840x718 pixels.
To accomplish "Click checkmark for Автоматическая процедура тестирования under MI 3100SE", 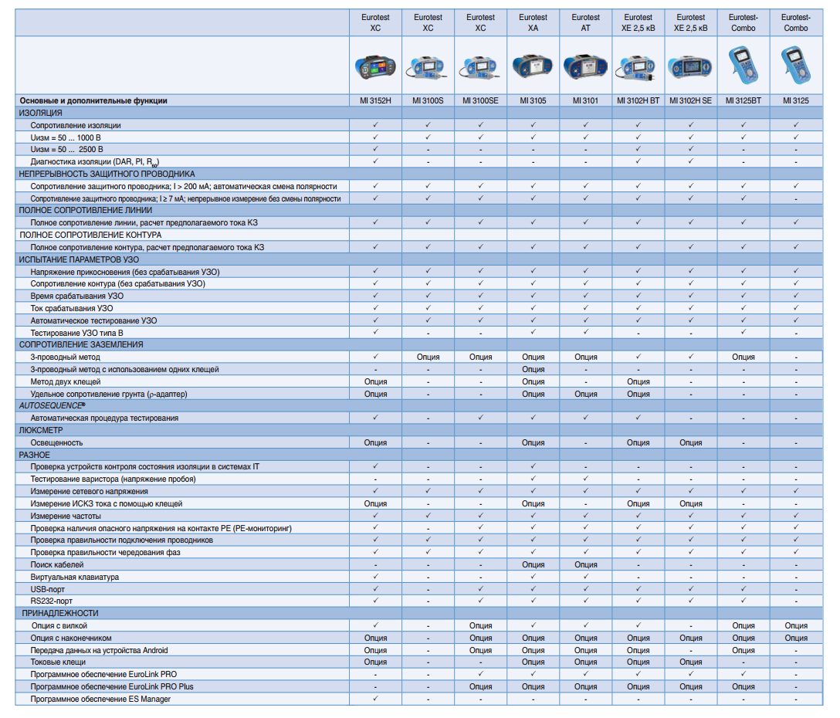I will pos(480,418).
